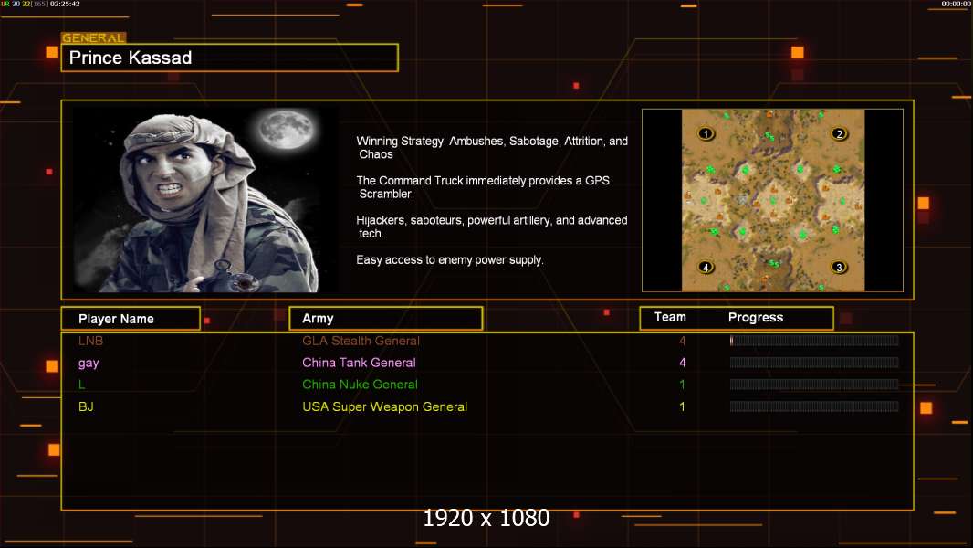
Task: Click the Command Truck GPS Scrambler text
Action: tap(483, 187)
